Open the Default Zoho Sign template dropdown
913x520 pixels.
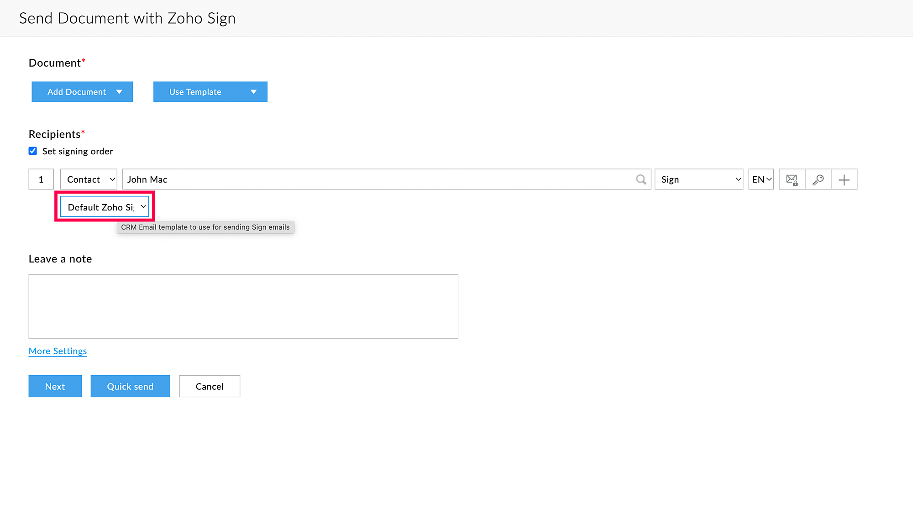tap(105, 207)
